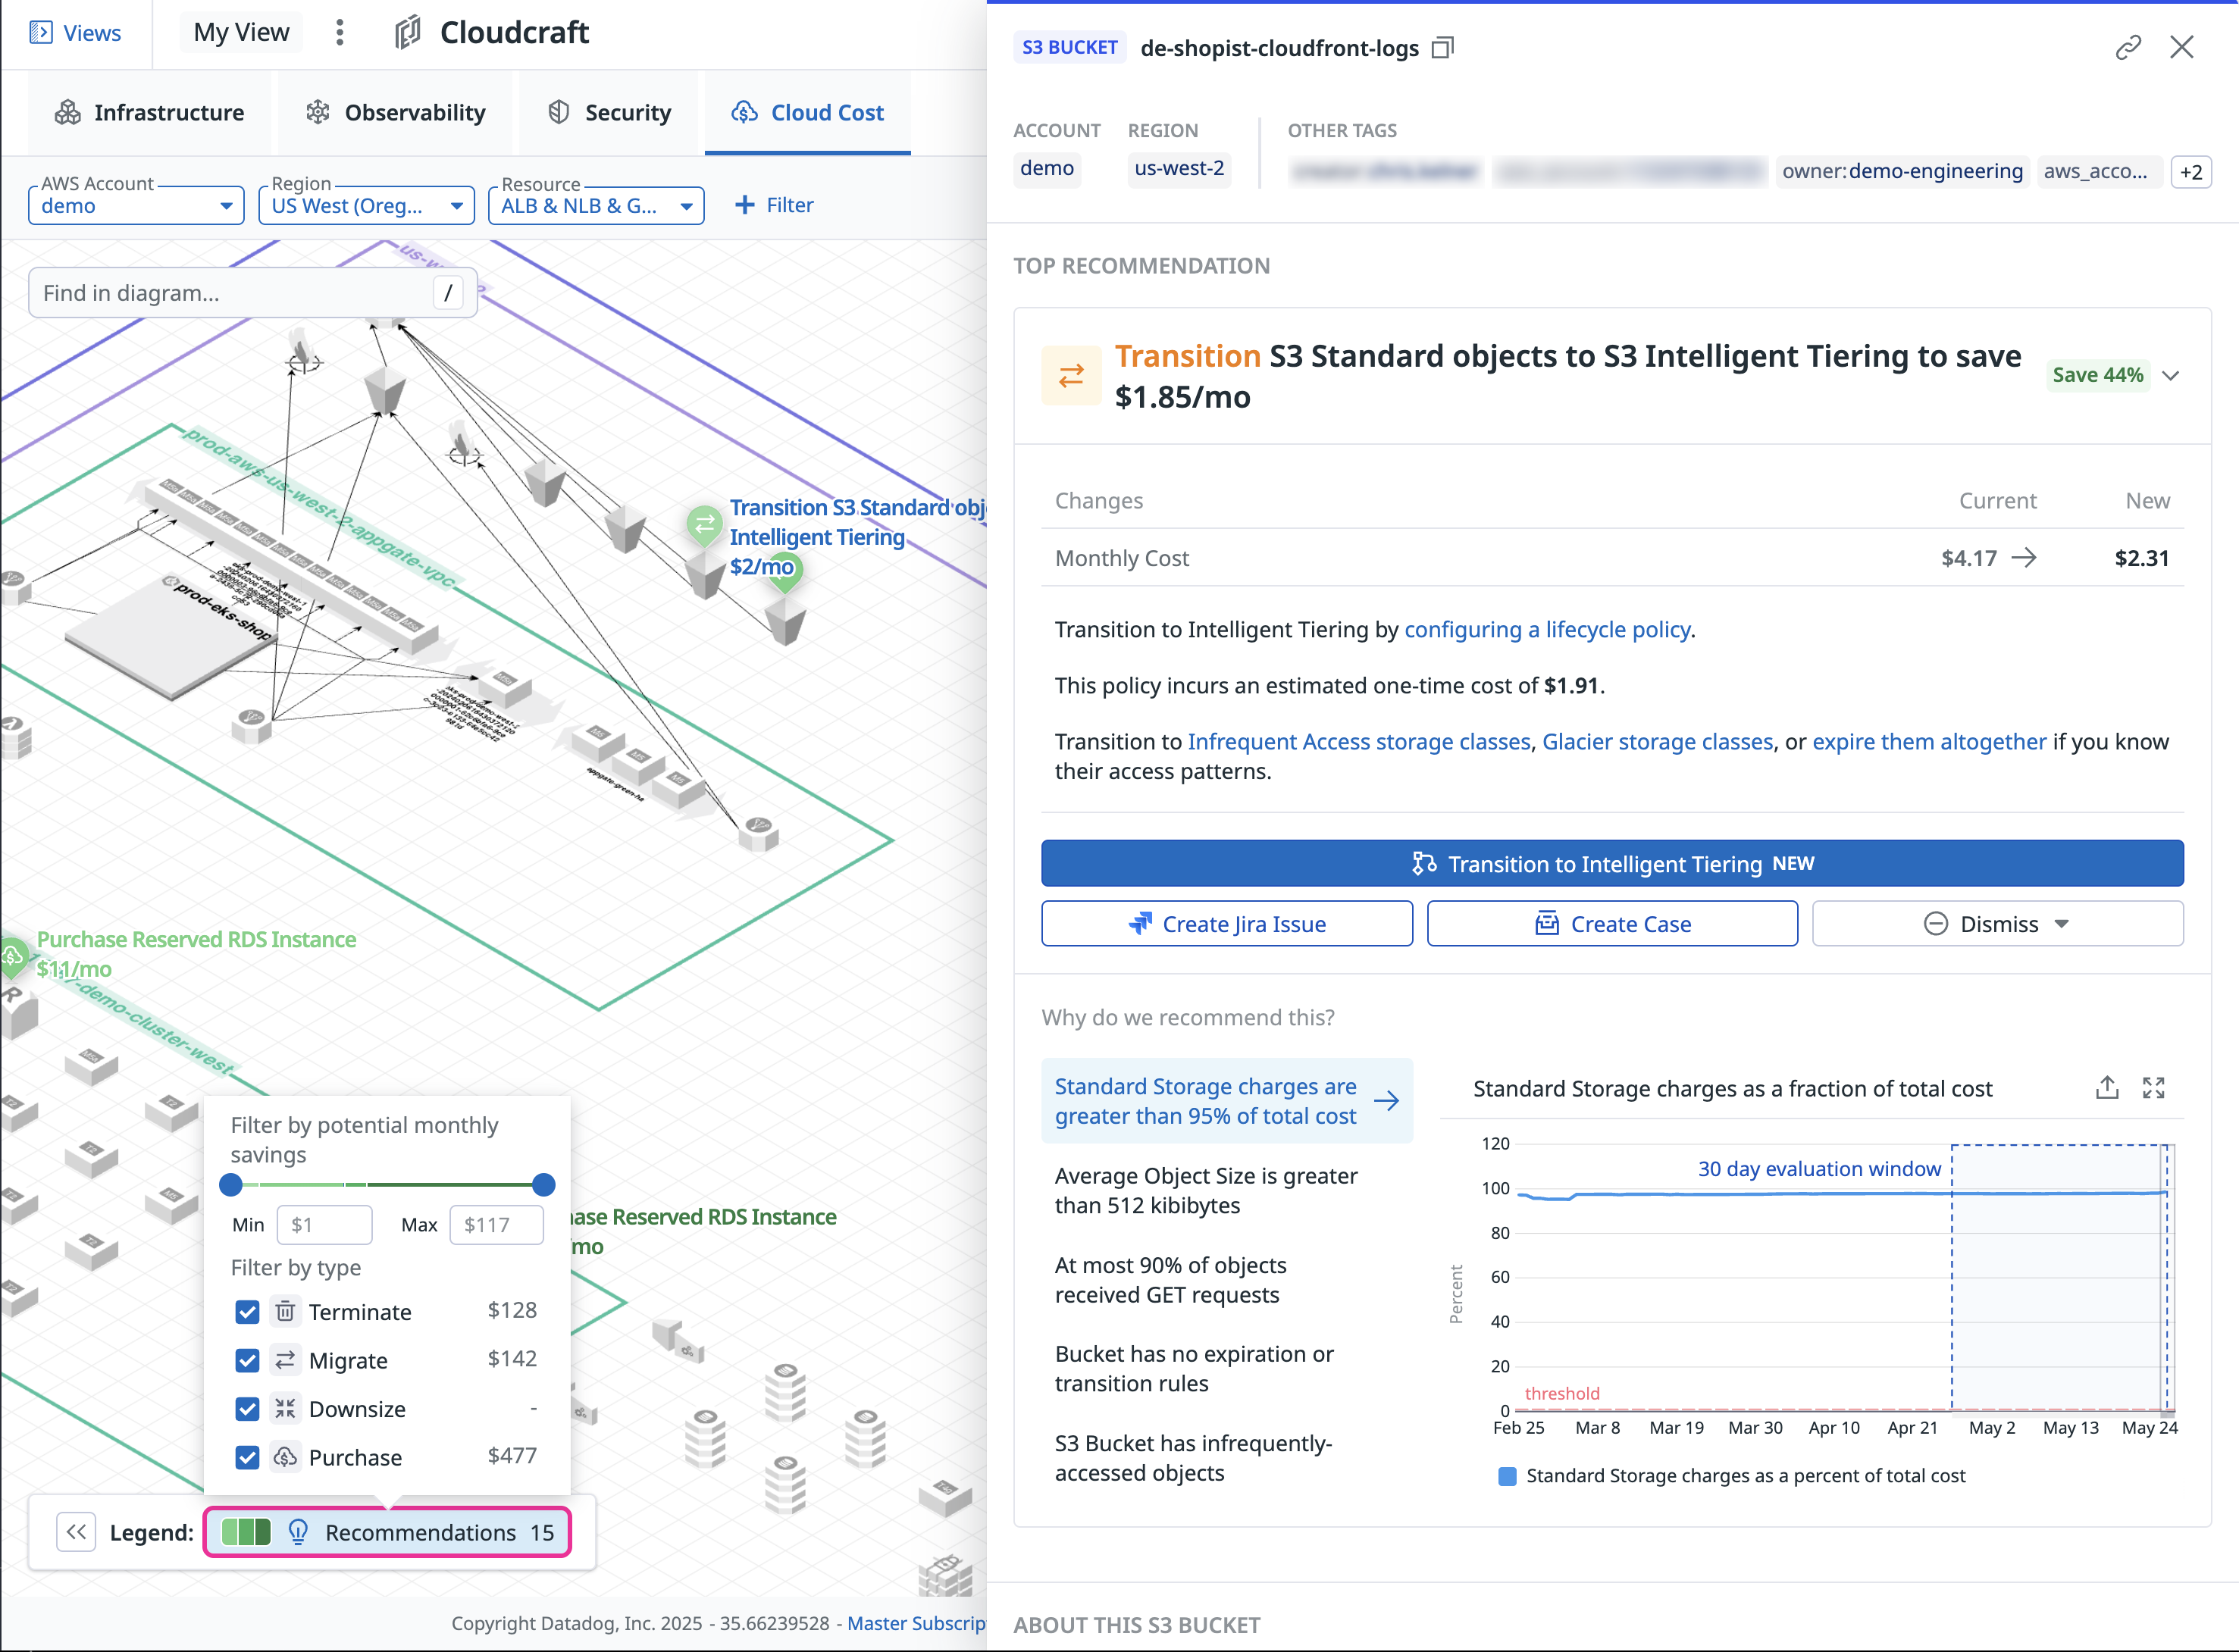Click the orange Transition arrows icon
The width and height of the screenshot is (2239, 1652).
pos(1071,376)
